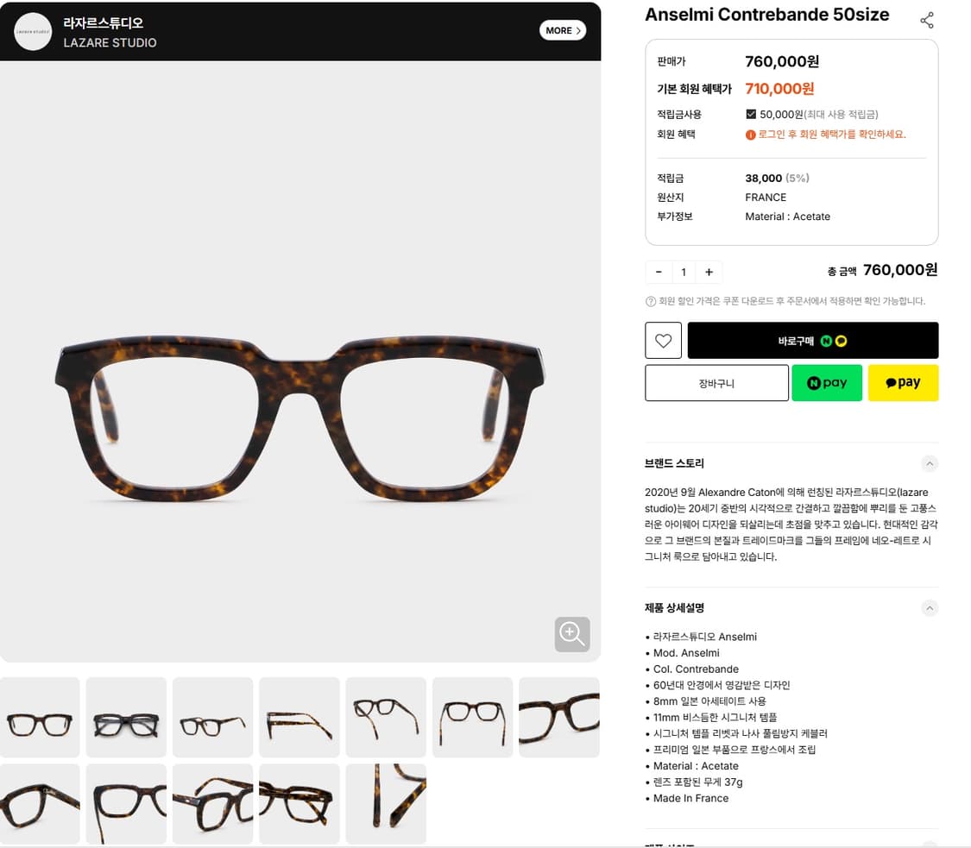Pay with the green Naver pay button
Image resolution: width=971 pixels, height=848 pixels.
(827, 382)
